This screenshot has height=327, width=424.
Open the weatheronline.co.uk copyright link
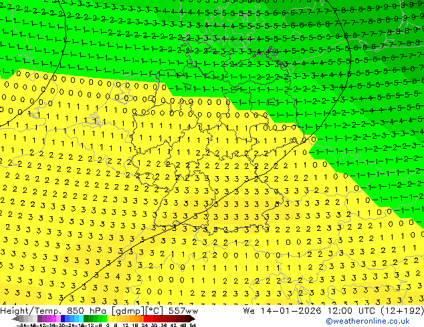[x=368, y=321]
